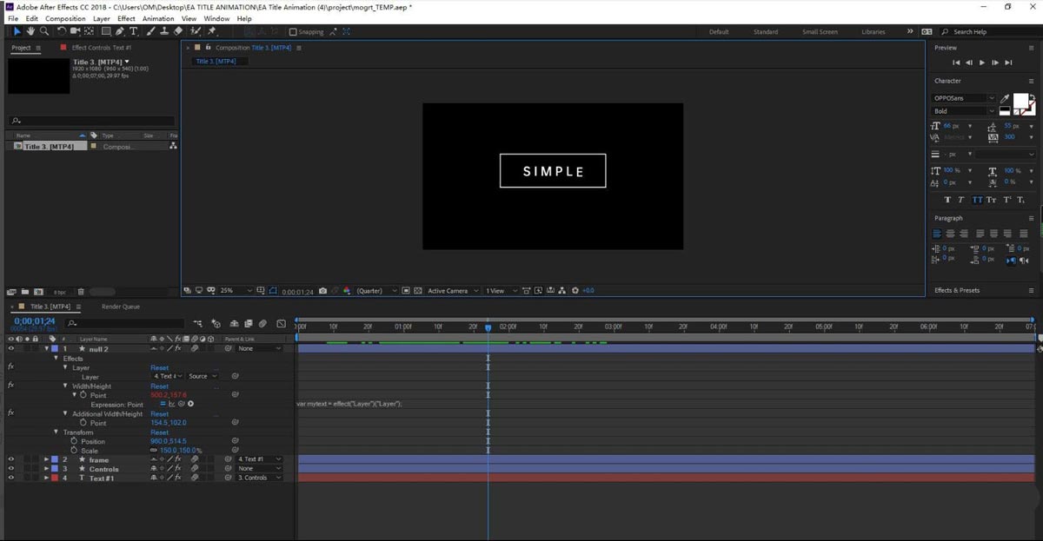Reset the Width/Height effect
Viewport: 1043px width, 541px height.
pos(160,386)
